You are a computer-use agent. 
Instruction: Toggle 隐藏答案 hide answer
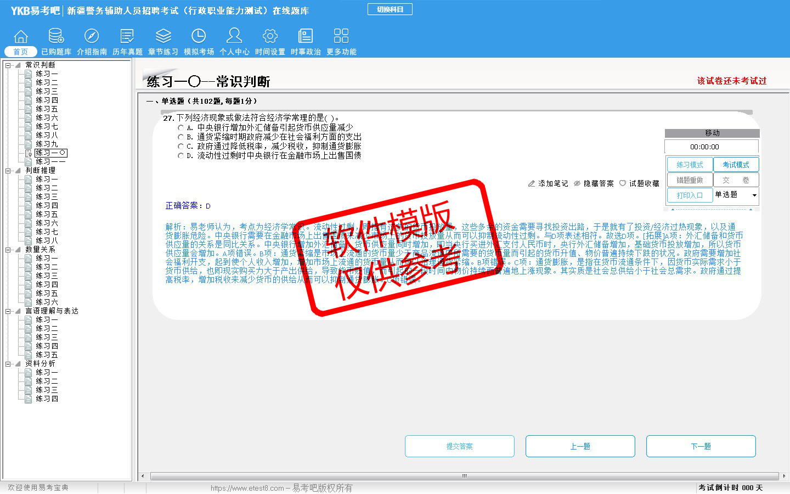click(x=594, y=183)
